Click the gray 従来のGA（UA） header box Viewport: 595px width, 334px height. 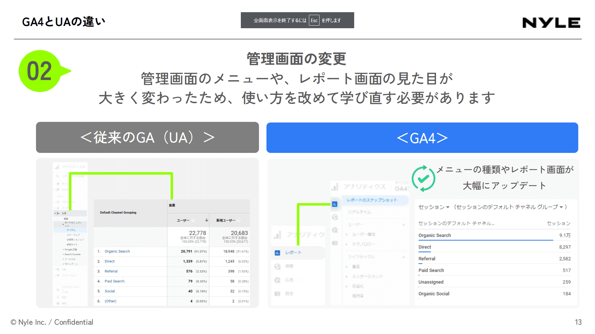[147, 137]
